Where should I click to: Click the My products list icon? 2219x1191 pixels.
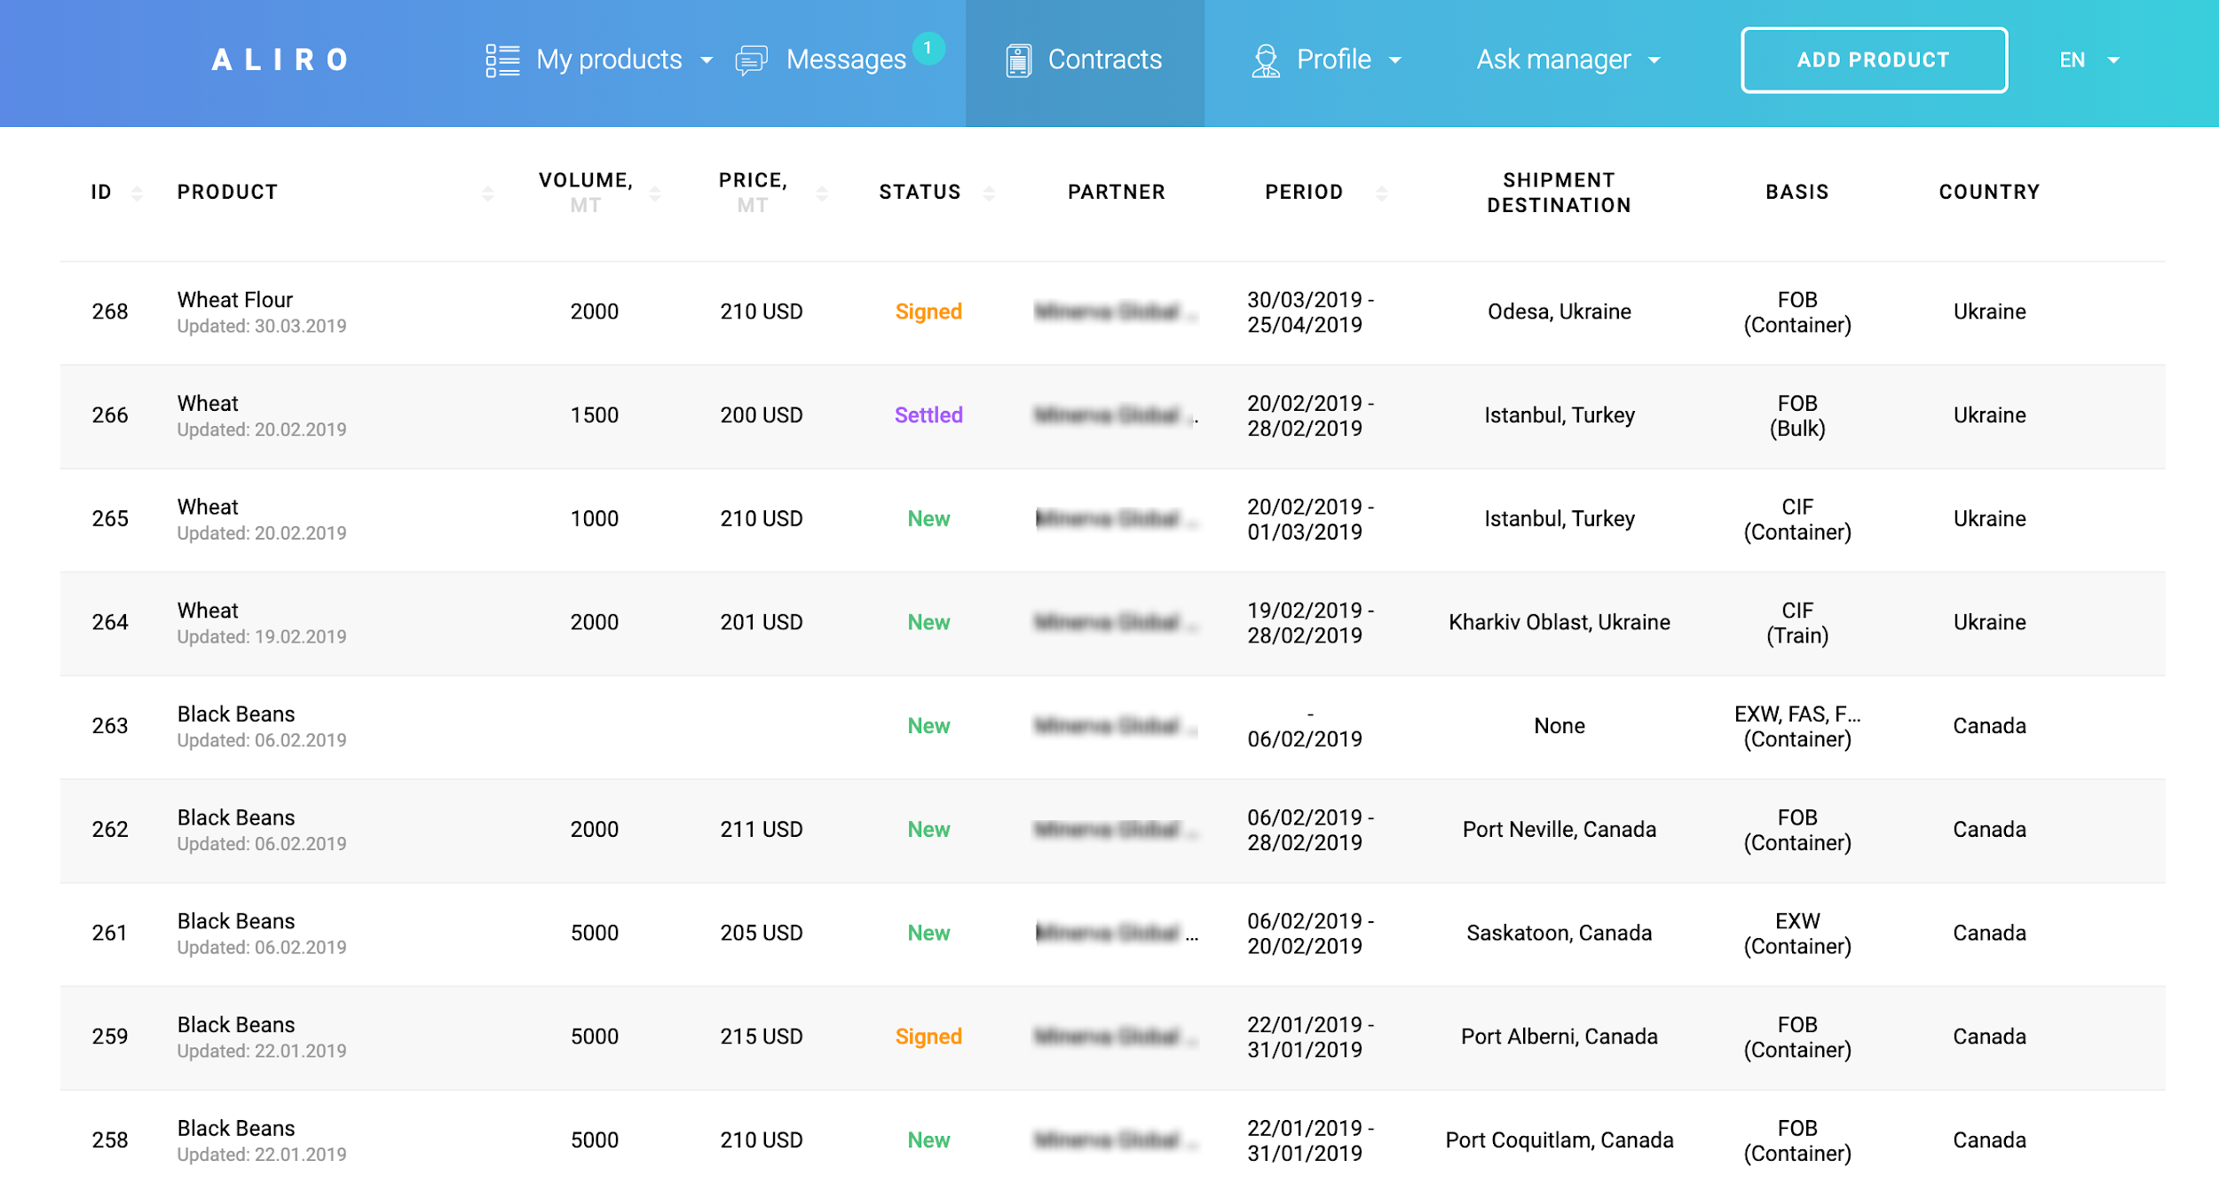point(502,60)
